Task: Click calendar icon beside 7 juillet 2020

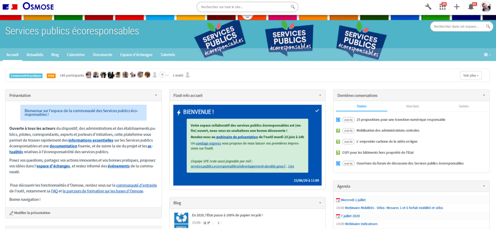Action: (x=338, y=216)
